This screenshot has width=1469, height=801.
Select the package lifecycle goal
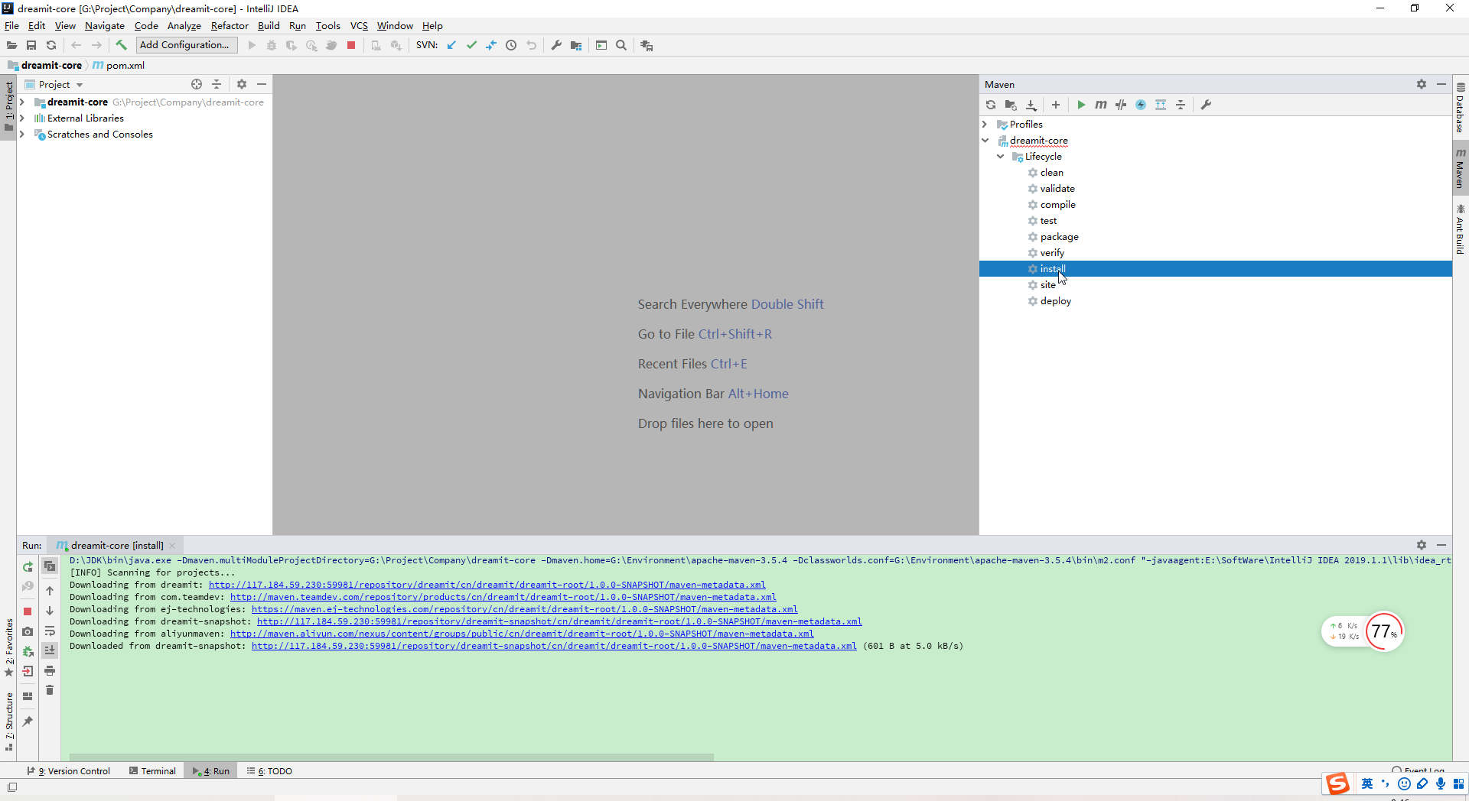[x=1059, y=236]
